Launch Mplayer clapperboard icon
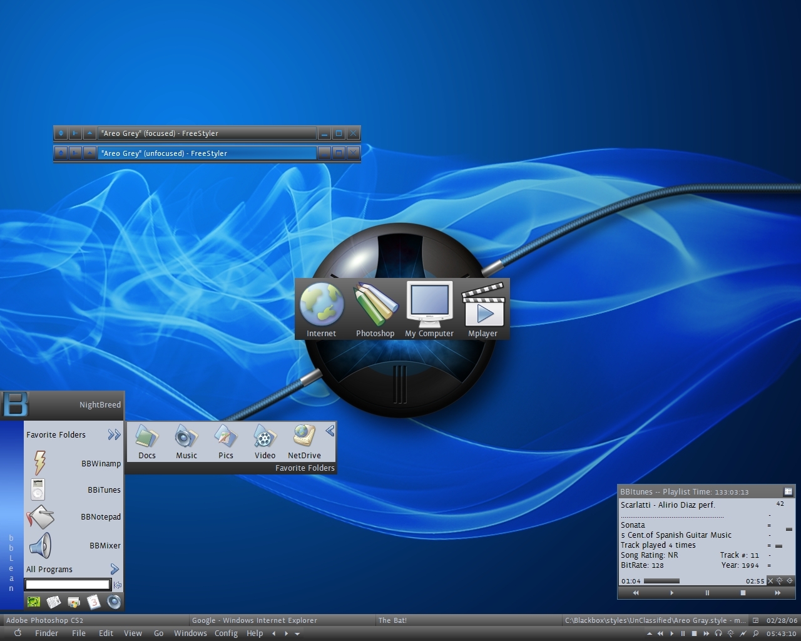 point(483,304)
